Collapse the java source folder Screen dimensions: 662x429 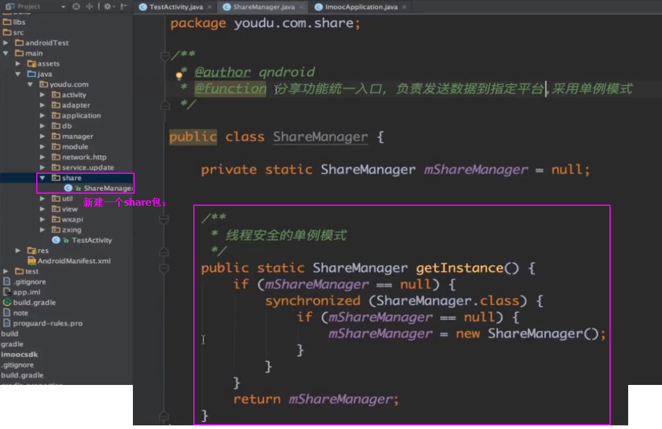18,74
